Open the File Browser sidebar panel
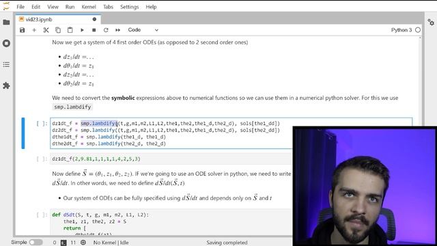Image resolution: width=437 pixels, height=246 pixels. point(6,23)
